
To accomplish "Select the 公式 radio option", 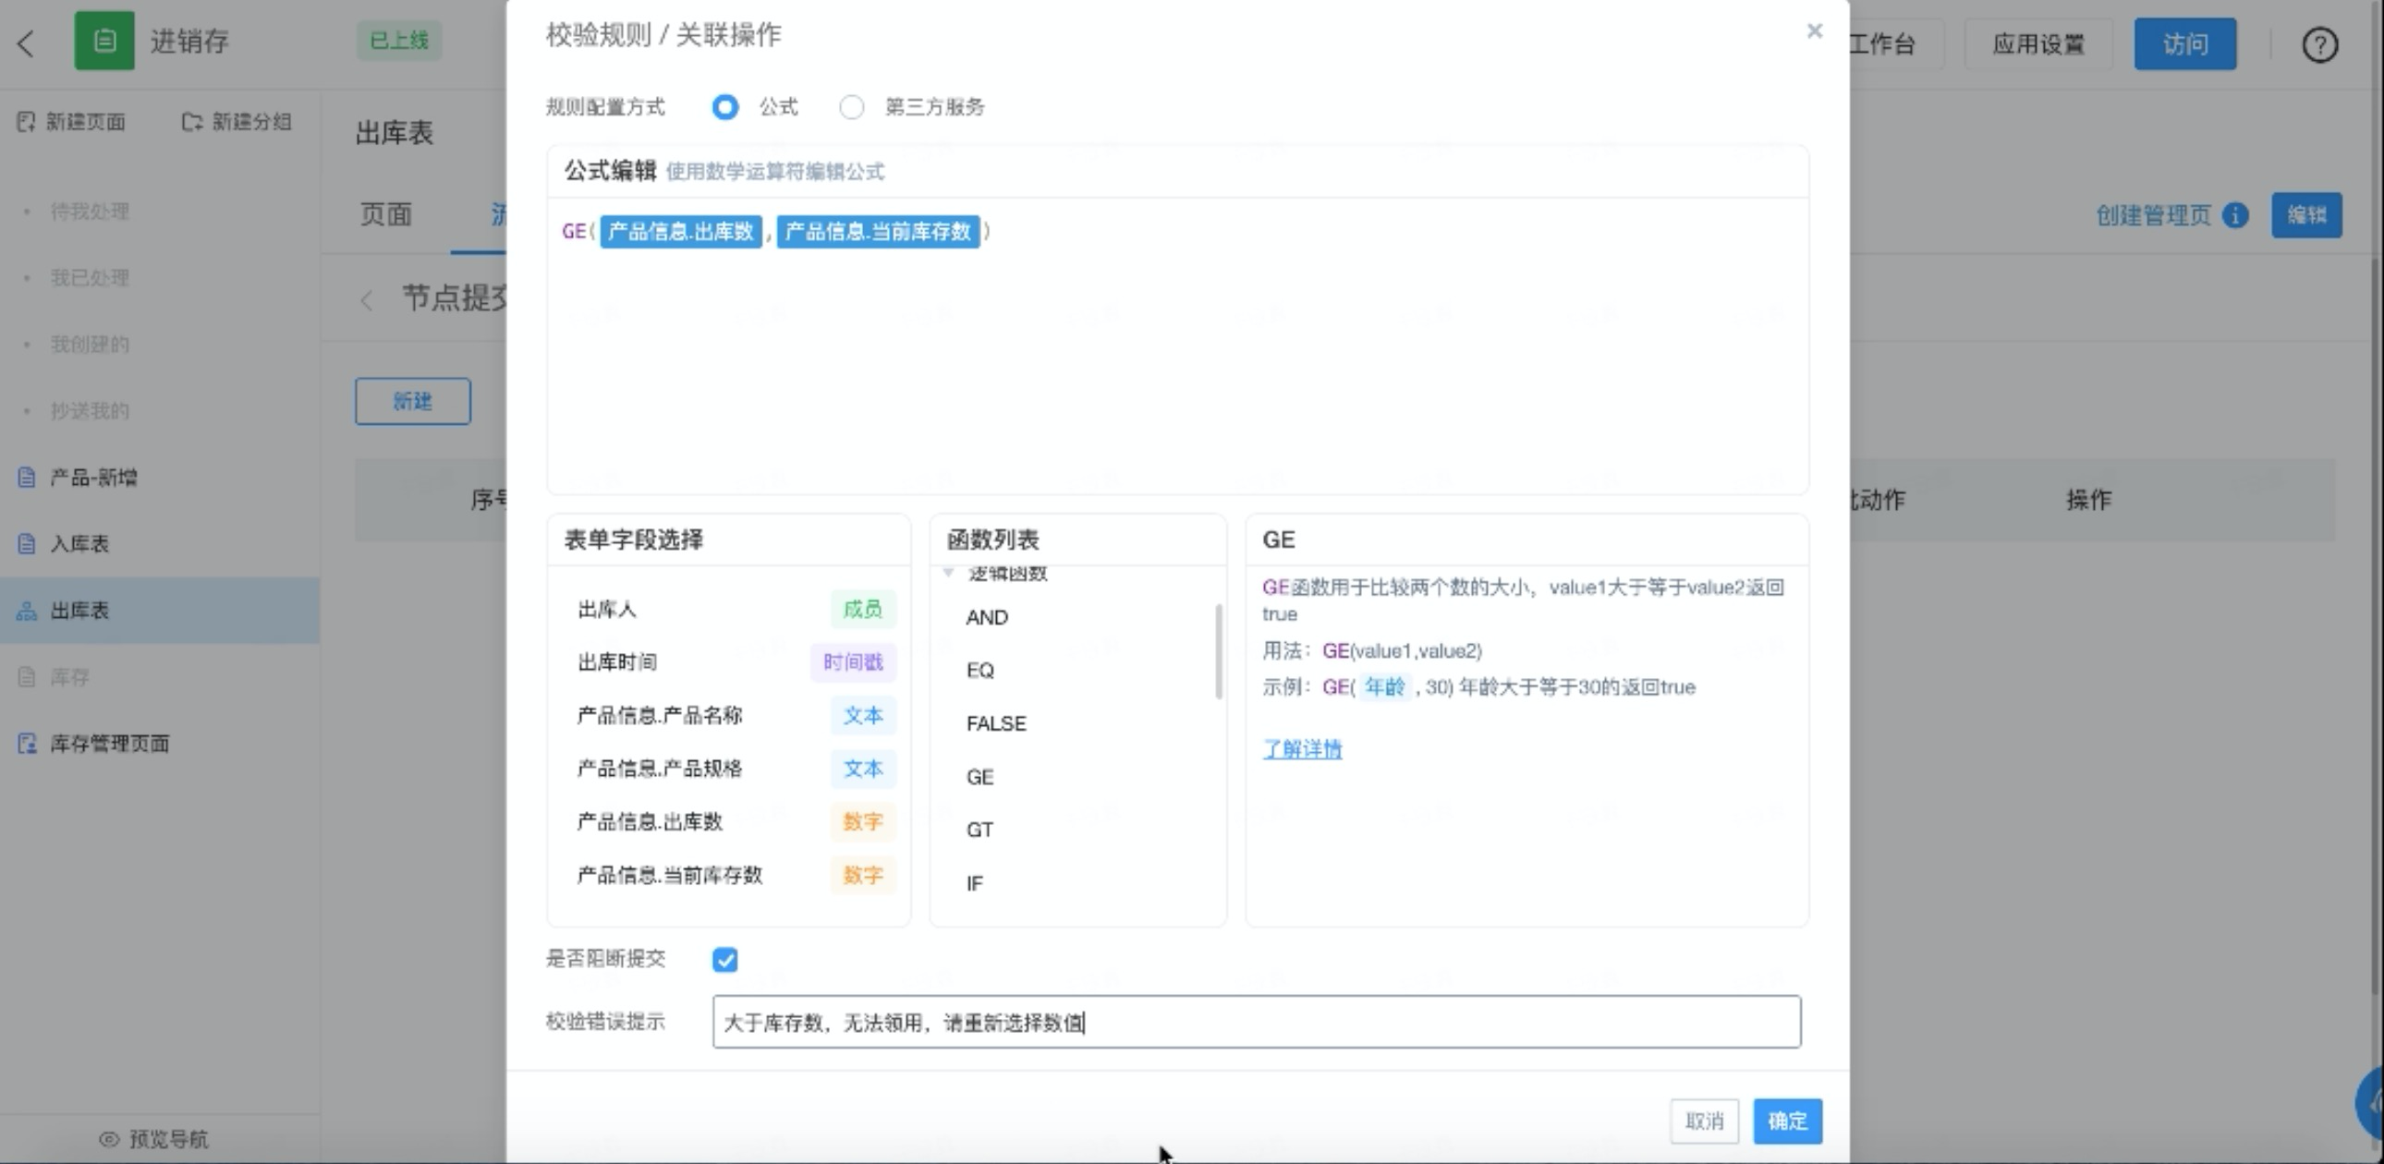I will (x=725, y=107).
